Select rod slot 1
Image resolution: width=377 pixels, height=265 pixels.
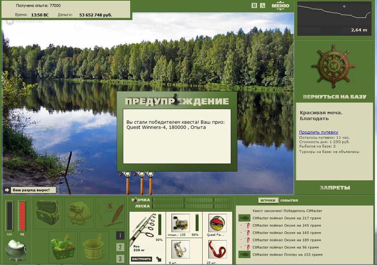[120, 235]
